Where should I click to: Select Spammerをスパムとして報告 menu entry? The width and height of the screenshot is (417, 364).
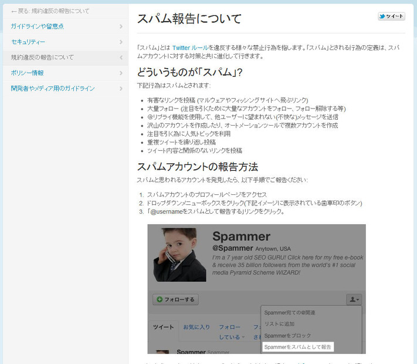298,347
